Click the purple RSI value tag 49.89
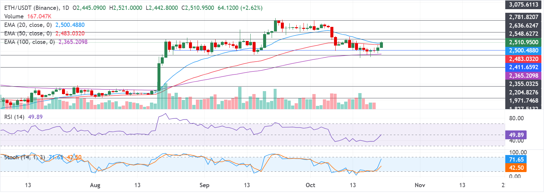The width and height of the screenshot is (544, 195). (x=516, y=135)
